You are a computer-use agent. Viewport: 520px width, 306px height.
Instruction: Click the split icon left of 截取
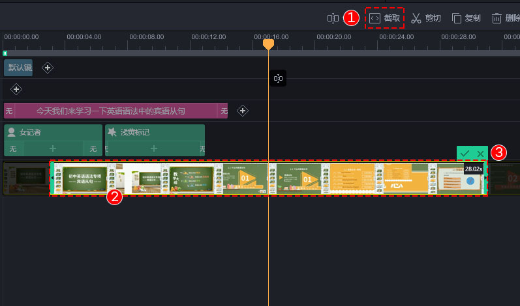tap(333, 18)
